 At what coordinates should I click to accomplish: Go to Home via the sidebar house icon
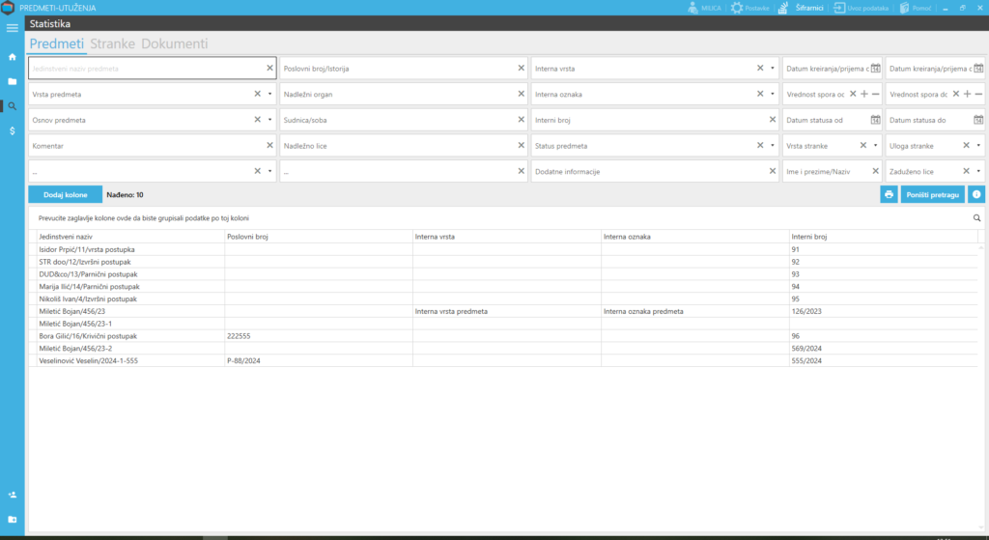coord(13,57)
